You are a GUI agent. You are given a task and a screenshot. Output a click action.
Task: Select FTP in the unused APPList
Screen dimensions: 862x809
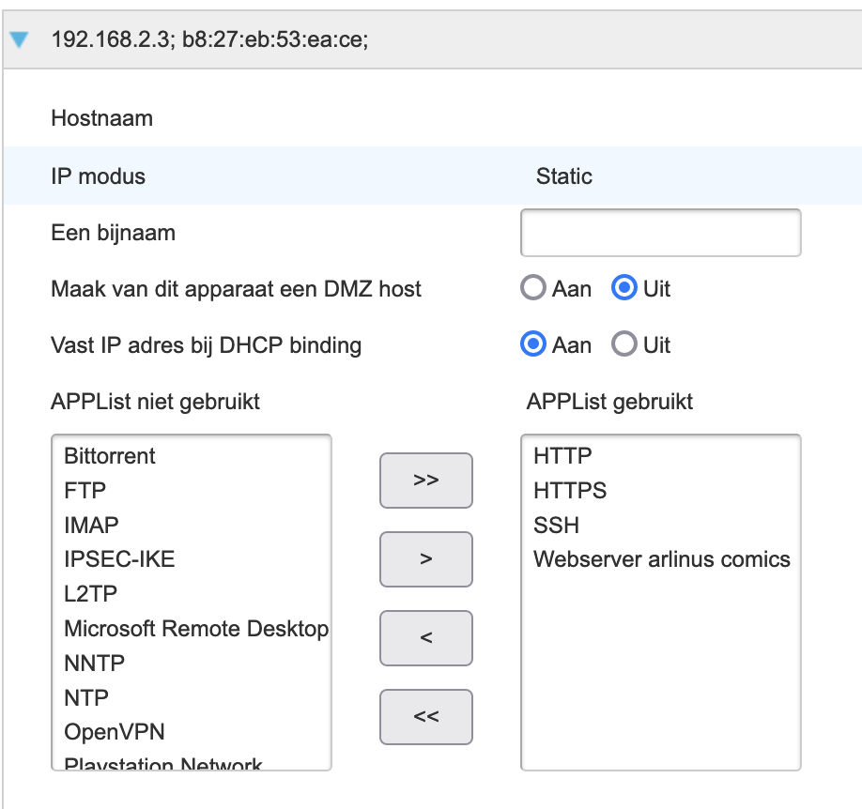tap(85, 491)
